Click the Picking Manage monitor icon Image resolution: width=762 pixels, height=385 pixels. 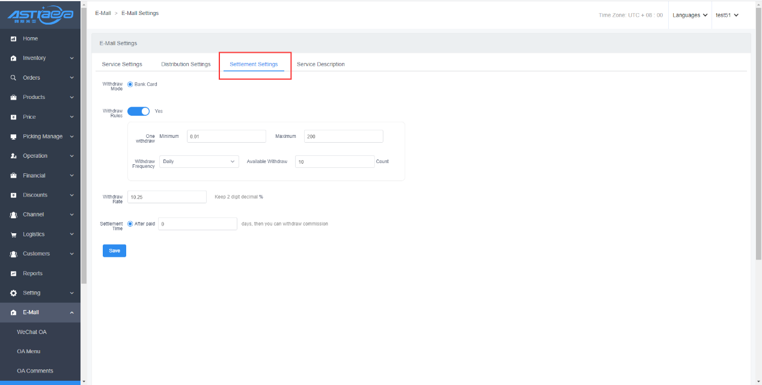click(x=13, y=137)
